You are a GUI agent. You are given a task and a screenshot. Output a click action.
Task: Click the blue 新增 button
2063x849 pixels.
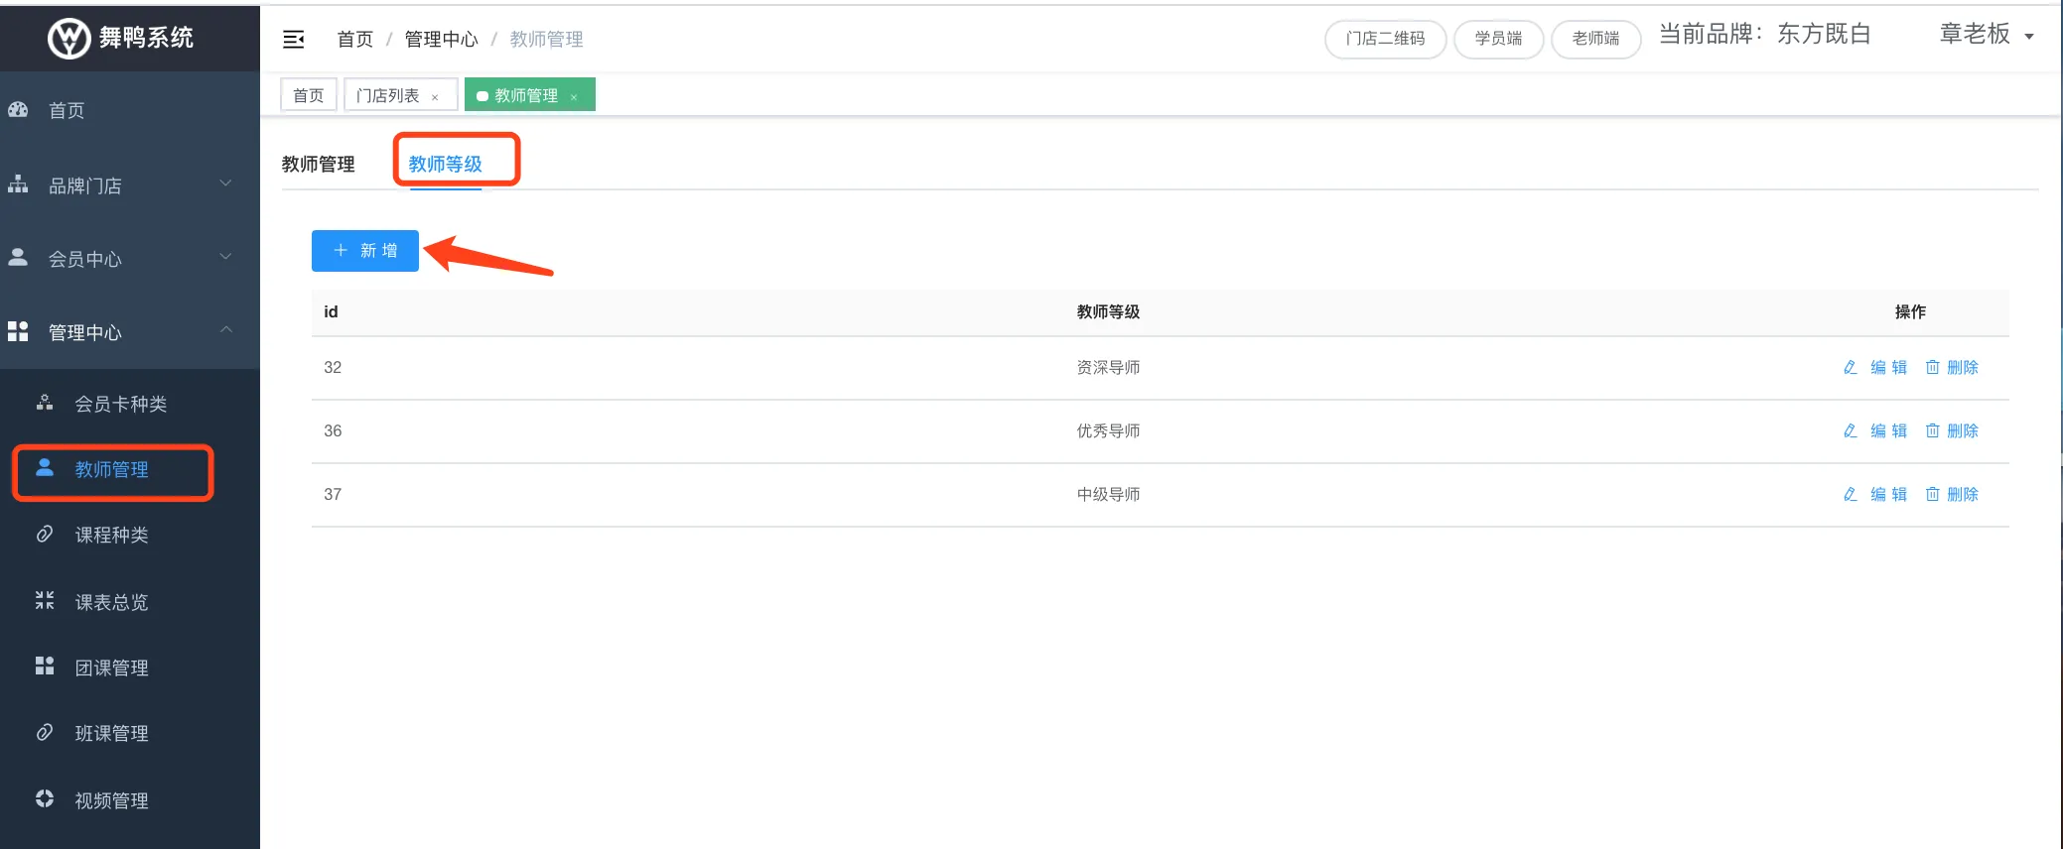(x=365, y=251)
